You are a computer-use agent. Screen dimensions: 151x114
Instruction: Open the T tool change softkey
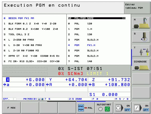click(141, 51)
